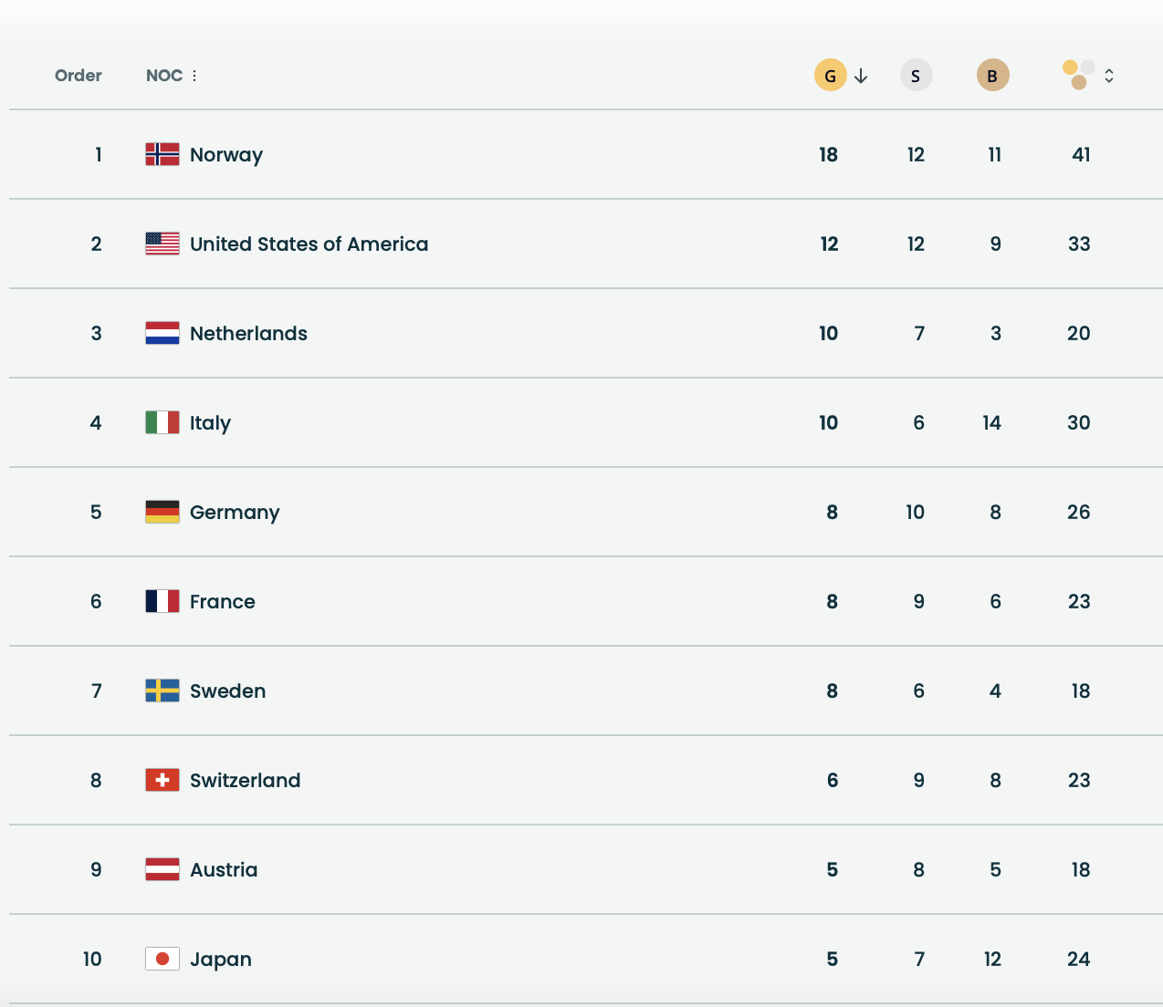Click the gold sort descending arrow
This screenshot has height=1007, width=1163.
pyautogui.click(x=861, y=76)
